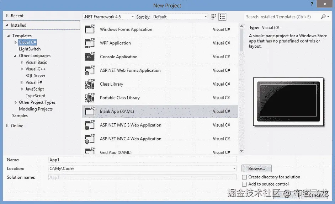The height and width of the screenshot is (204, 335).
Task: Click the template list scroll up arrow
Action: click(x=241, y=26)
